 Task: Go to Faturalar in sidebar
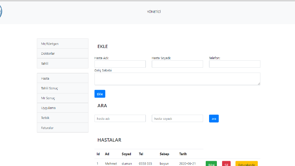pos(62,128)
